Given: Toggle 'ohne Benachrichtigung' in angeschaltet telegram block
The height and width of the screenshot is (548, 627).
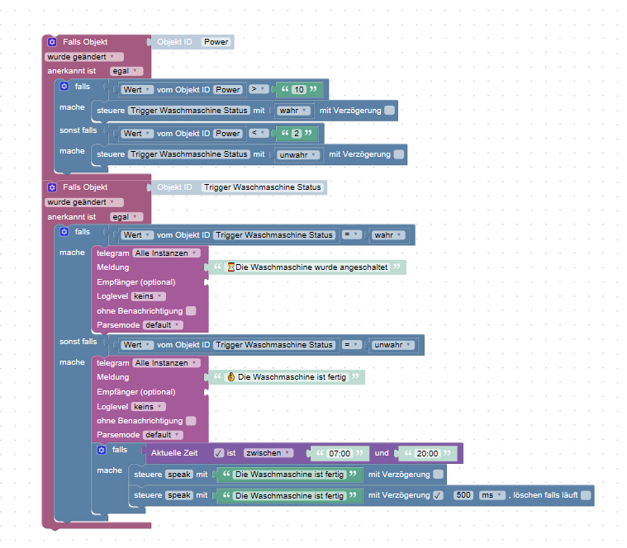Looking at the screenshot, I should pos(191,311).
